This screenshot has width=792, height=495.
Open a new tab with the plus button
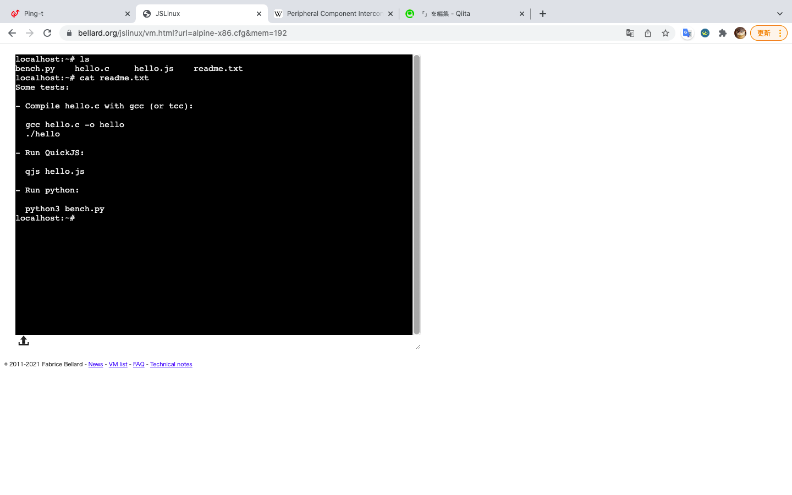542,13
